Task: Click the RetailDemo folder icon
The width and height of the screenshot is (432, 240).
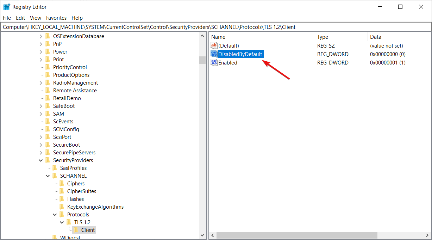Action: 48,98
